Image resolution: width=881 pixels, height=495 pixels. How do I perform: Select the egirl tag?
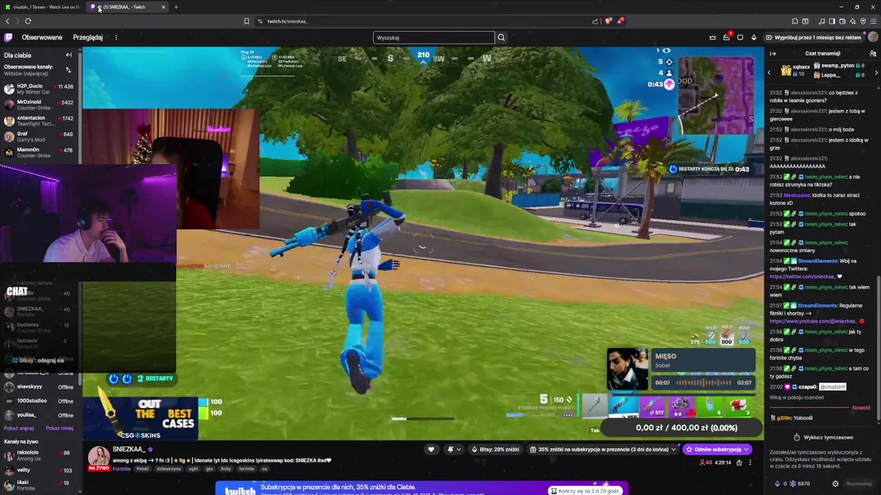point(193,469)
